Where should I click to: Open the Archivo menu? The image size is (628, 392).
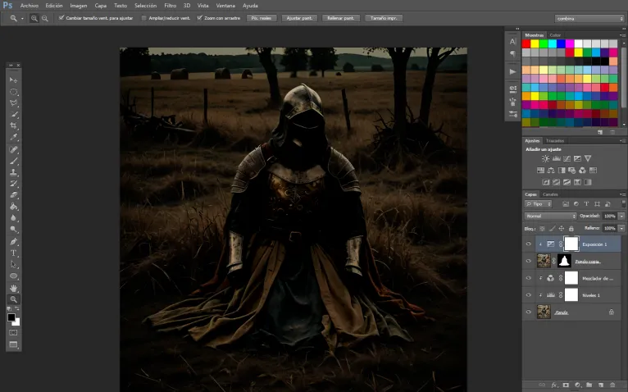pos(30,6)
